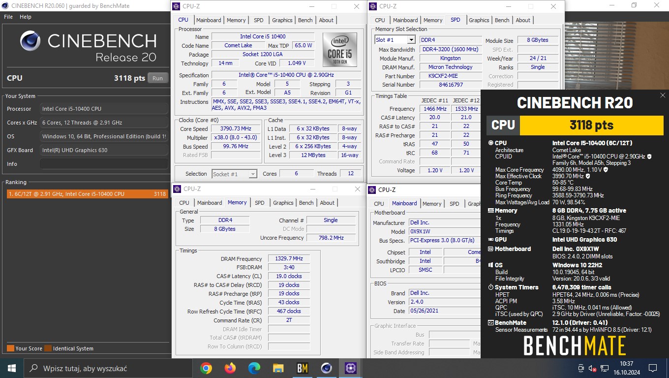Click the Code Name value Comet Lake

[238, 46]
